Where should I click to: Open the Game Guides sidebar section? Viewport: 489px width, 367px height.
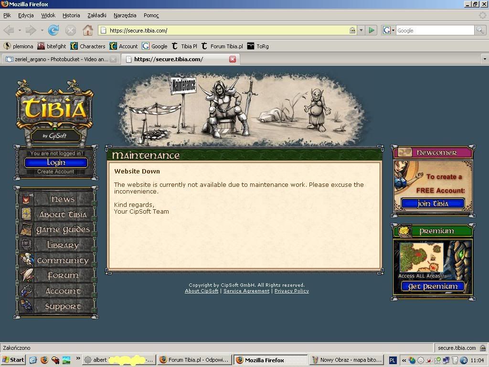[x=57, y=230]
